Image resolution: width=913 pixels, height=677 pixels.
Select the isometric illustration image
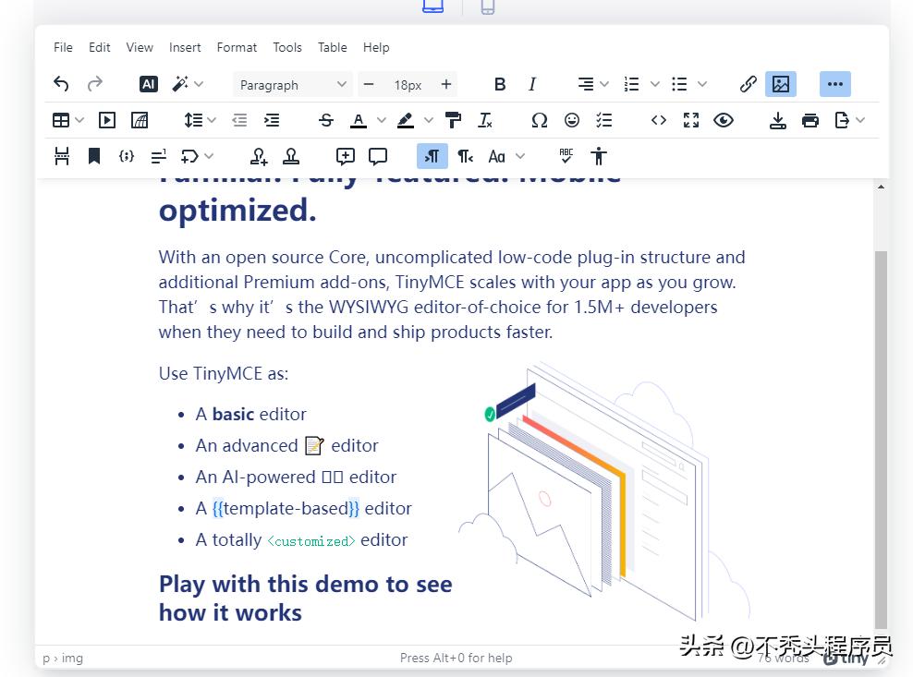pyautogui.click(x=603, y=490)
